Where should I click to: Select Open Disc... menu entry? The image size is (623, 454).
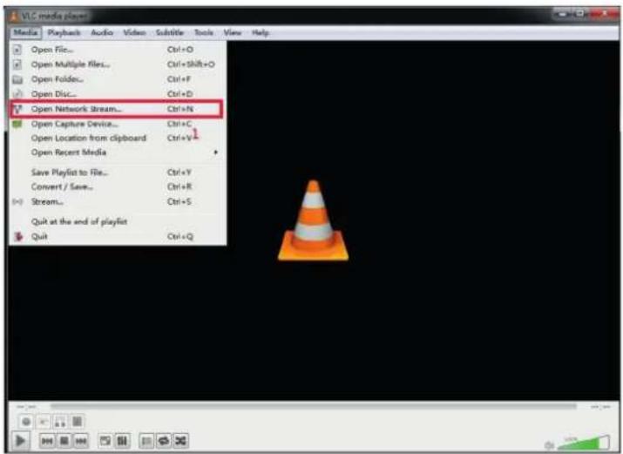coord(118,94)
